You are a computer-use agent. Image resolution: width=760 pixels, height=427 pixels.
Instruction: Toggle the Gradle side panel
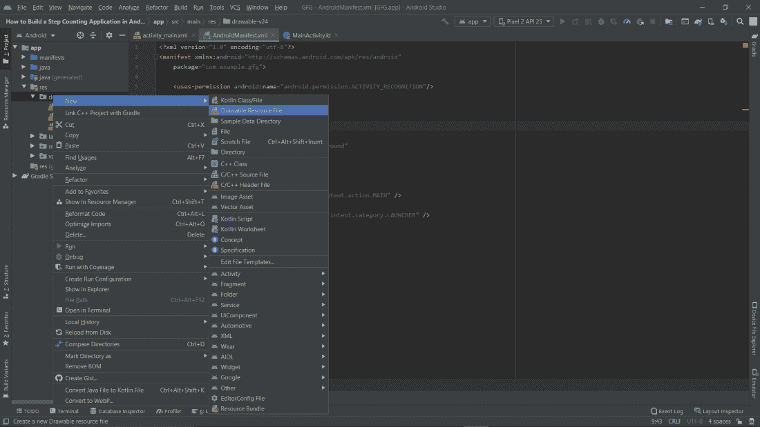tap(754, 49)
